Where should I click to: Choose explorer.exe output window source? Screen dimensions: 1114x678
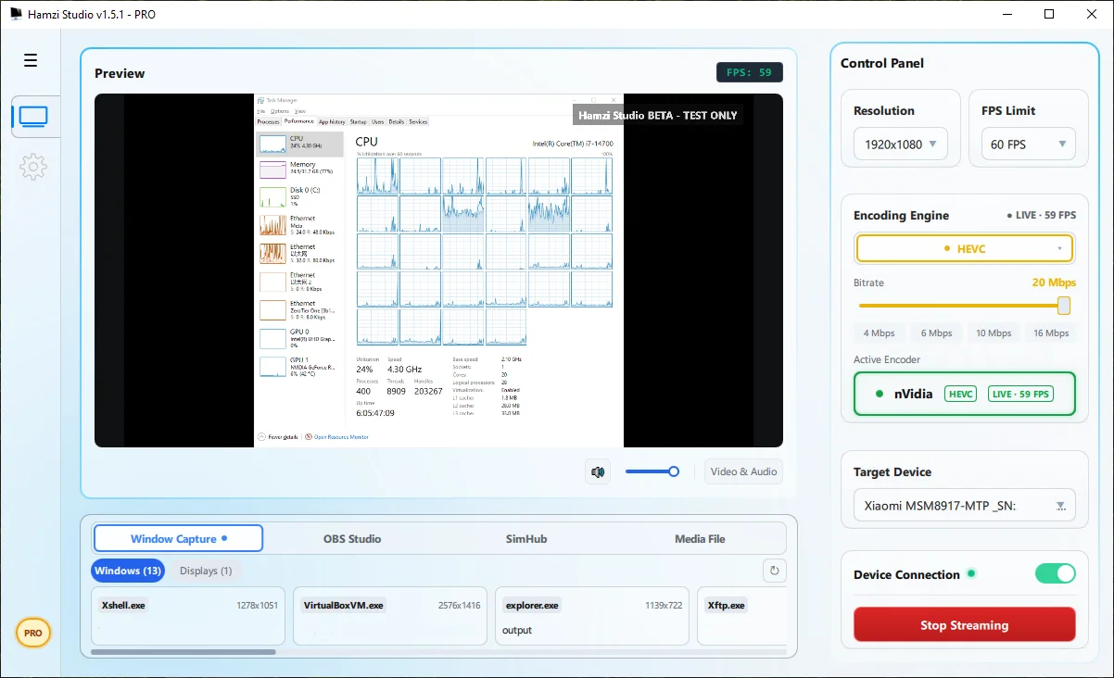pyautogui.click(x=592, y=616)
